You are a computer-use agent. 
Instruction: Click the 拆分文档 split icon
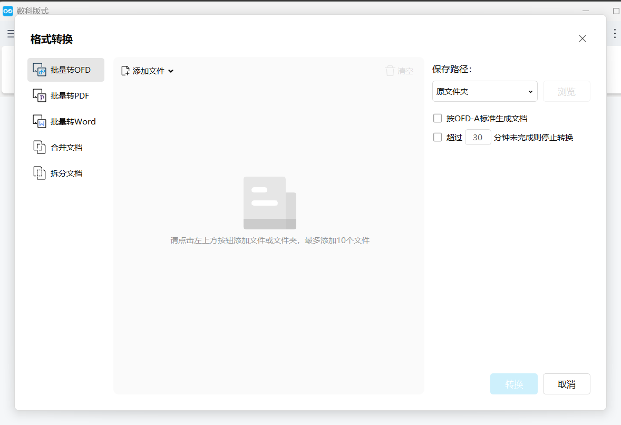pos(39,173)
